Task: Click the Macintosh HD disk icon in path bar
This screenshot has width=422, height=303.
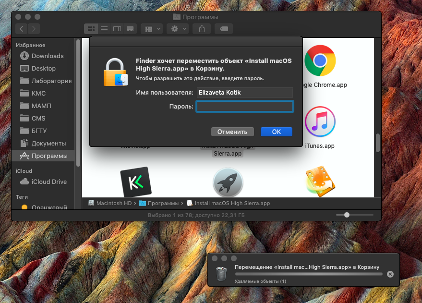Action: 91,203
